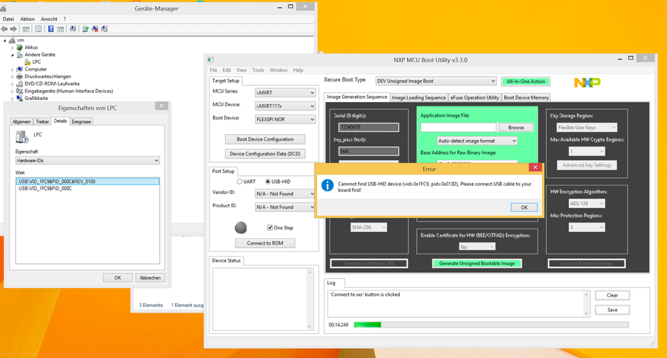Click Device Configuration Data (DCD) button
Image resolution: width=667 pixels, height=358 pixels.
coord(265,154)
